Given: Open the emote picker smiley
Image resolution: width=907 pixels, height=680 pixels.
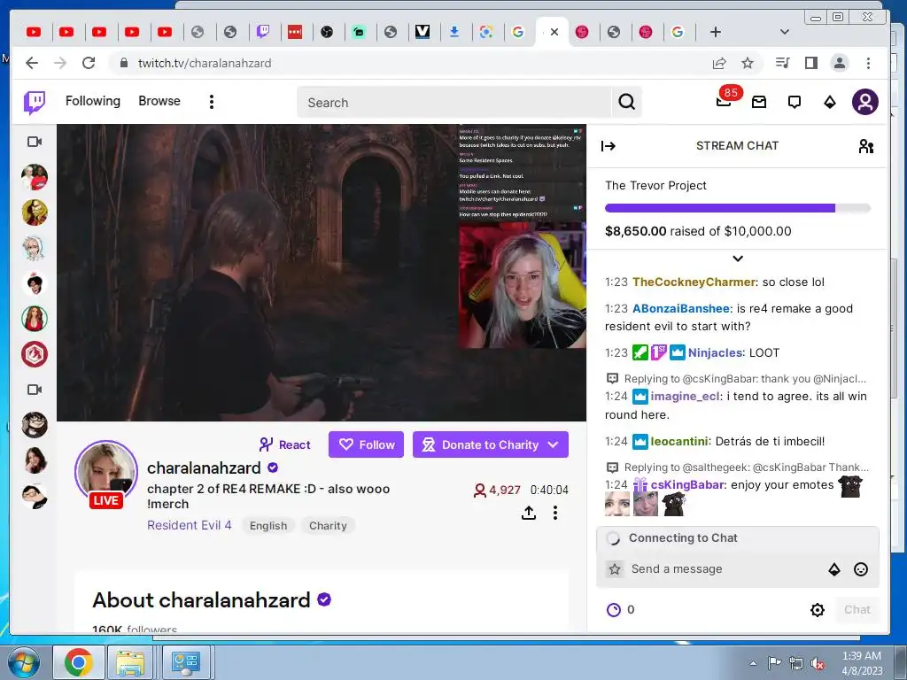Looking at the screenshot, I should [861, 569].
